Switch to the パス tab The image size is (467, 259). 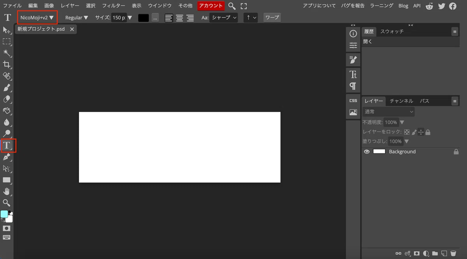coord(424,101)
